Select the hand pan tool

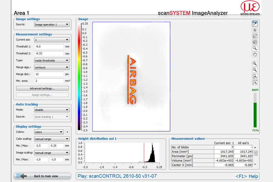pos(255,55)
